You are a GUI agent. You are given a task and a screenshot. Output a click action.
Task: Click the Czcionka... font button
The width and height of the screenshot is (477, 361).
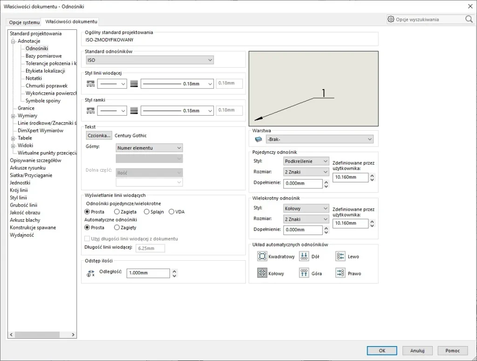99,135
